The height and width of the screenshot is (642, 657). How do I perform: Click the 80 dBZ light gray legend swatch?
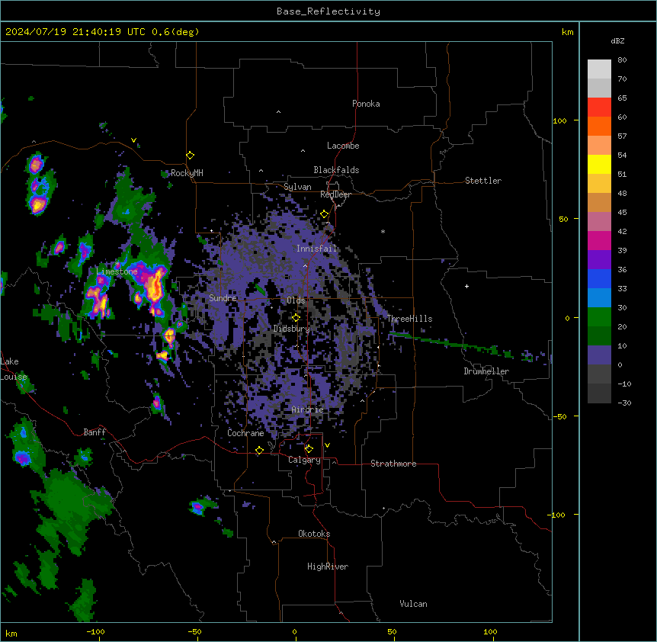(x=599, y=69)
